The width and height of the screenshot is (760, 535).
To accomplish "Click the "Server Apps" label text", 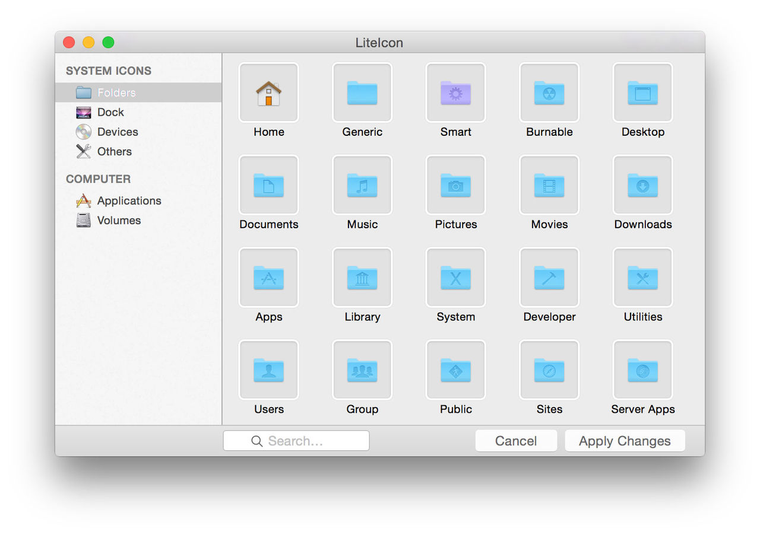I will (x=643, y=409).
